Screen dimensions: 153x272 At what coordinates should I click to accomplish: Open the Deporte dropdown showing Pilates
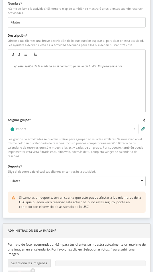point(76,181)
